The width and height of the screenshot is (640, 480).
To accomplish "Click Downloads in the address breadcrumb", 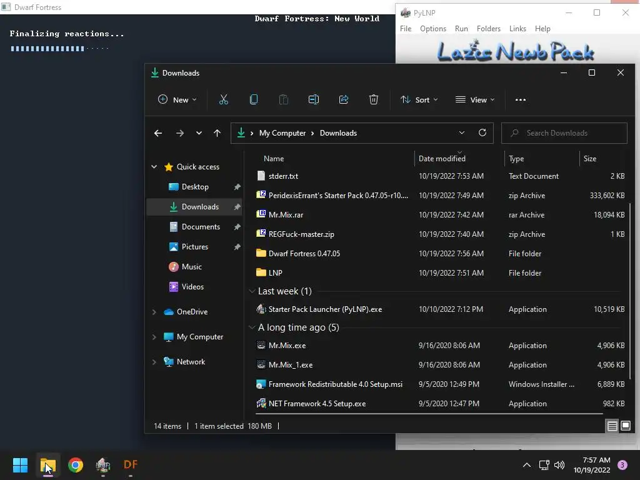I will coord(338,133).
